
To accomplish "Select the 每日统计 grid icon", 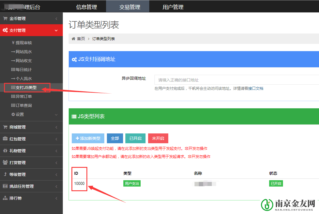I will click(x=13, y=70).
